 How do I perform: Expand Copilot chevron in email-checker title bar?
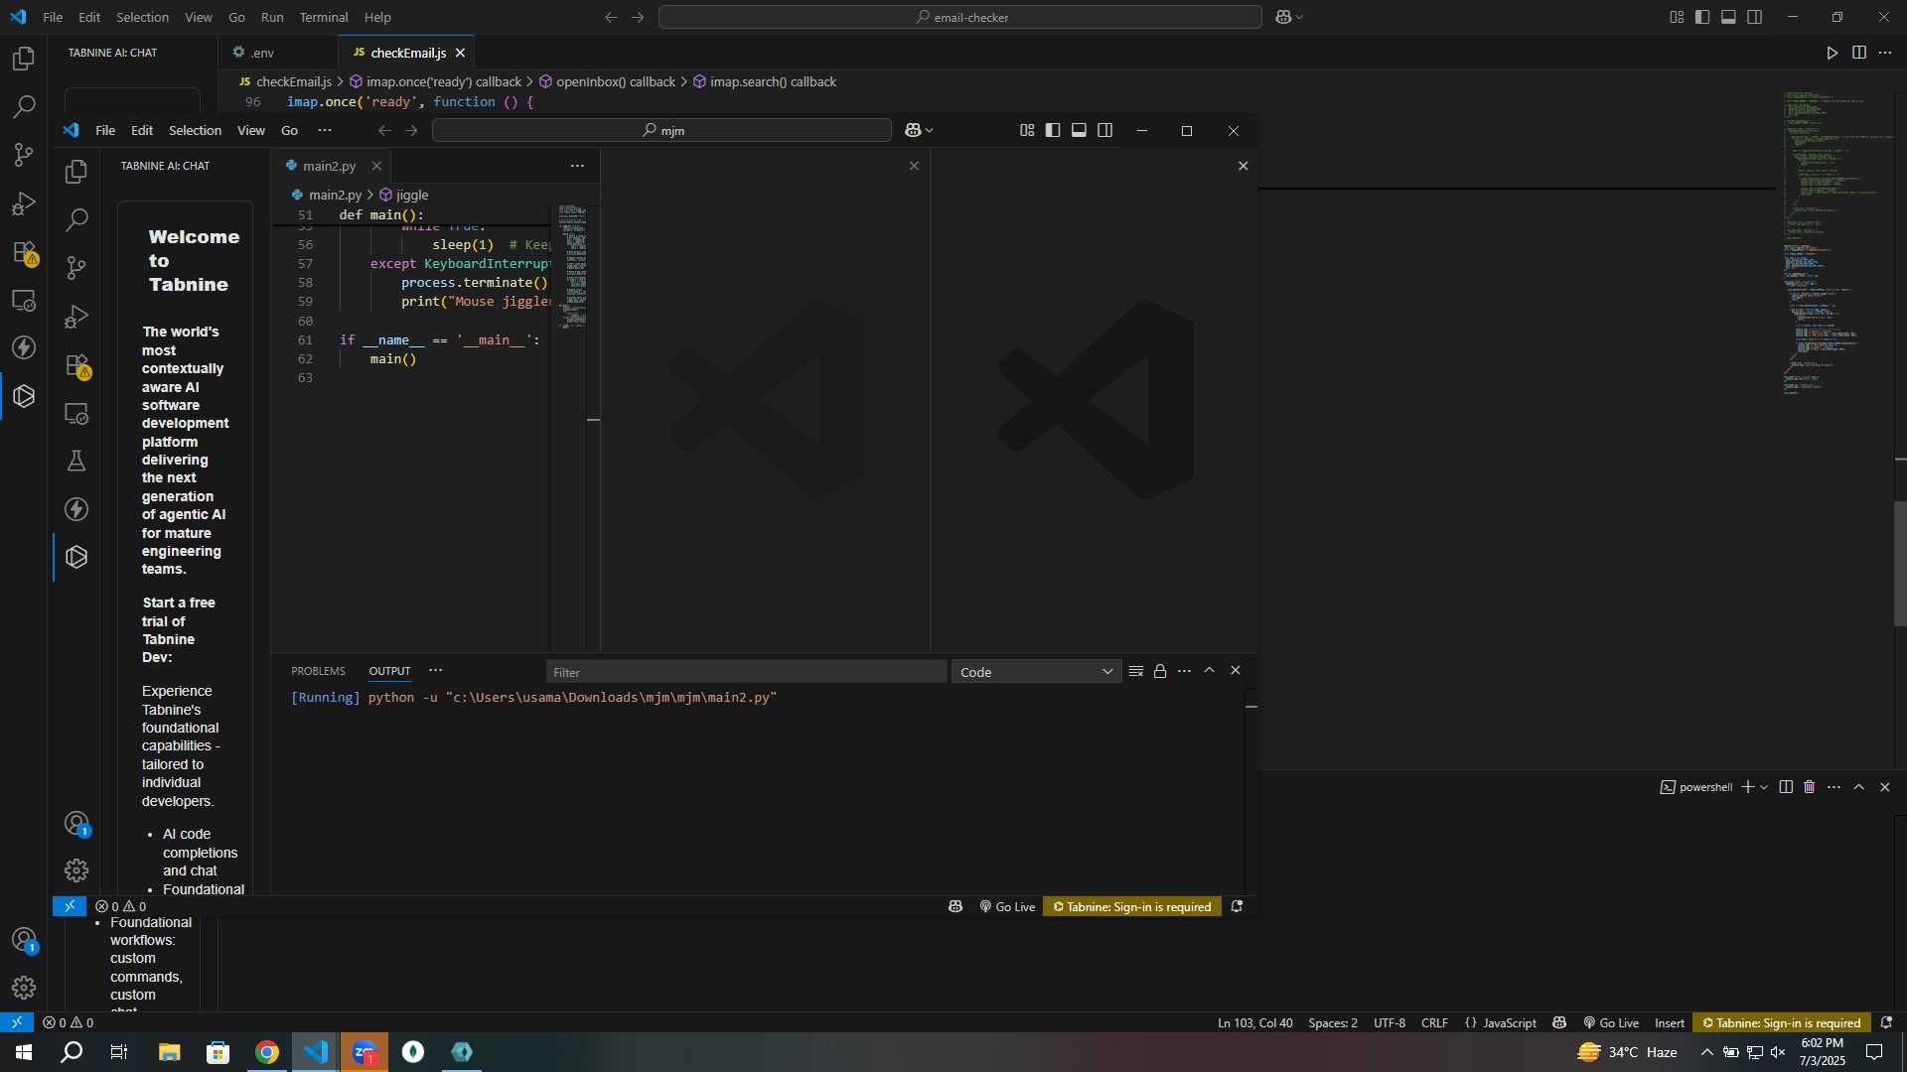click(x=1300, y=17)
